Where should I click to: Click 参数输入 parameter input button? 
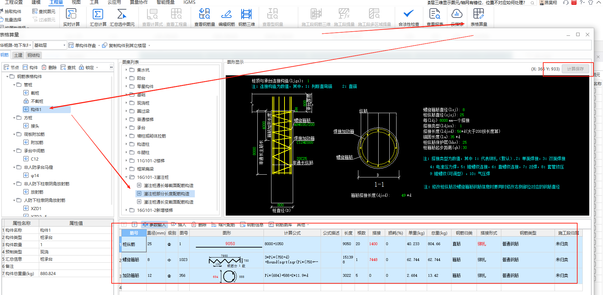154,225
